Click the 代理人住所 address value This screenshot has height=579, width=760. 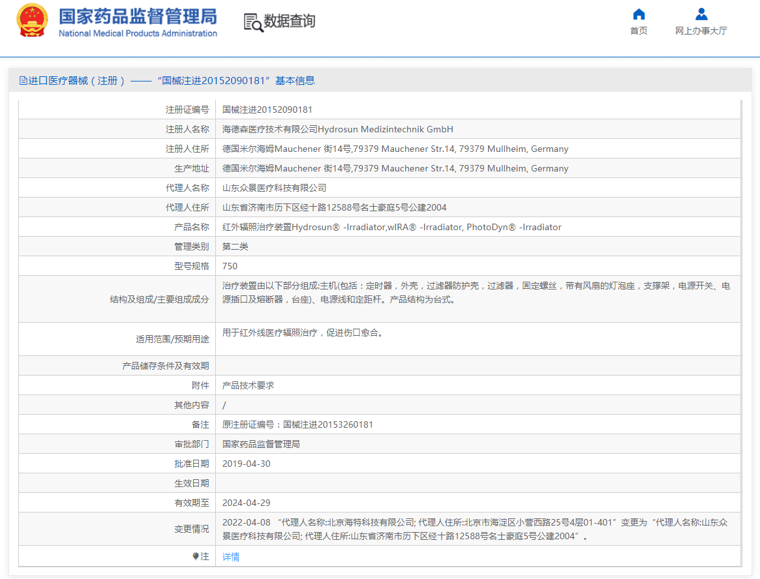(x=335, y=207)
